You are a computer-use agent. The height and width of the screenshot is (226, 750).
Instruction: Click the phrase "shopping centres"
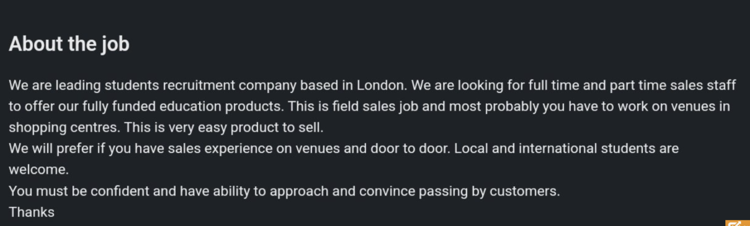click(63, 128)
